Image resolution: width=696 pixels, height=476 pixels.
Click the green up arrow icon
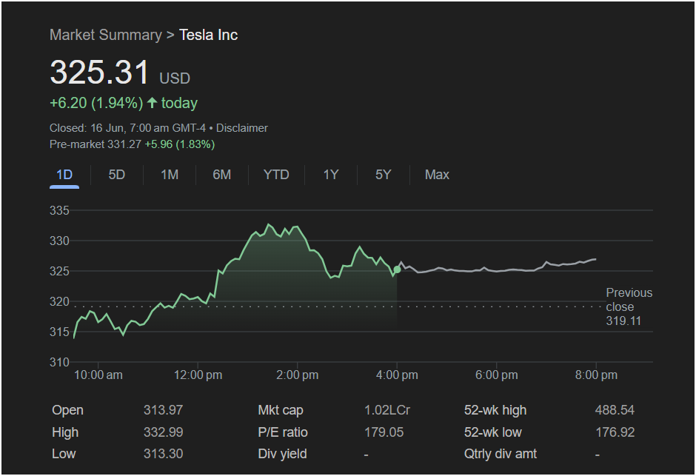tap(153, 103)
